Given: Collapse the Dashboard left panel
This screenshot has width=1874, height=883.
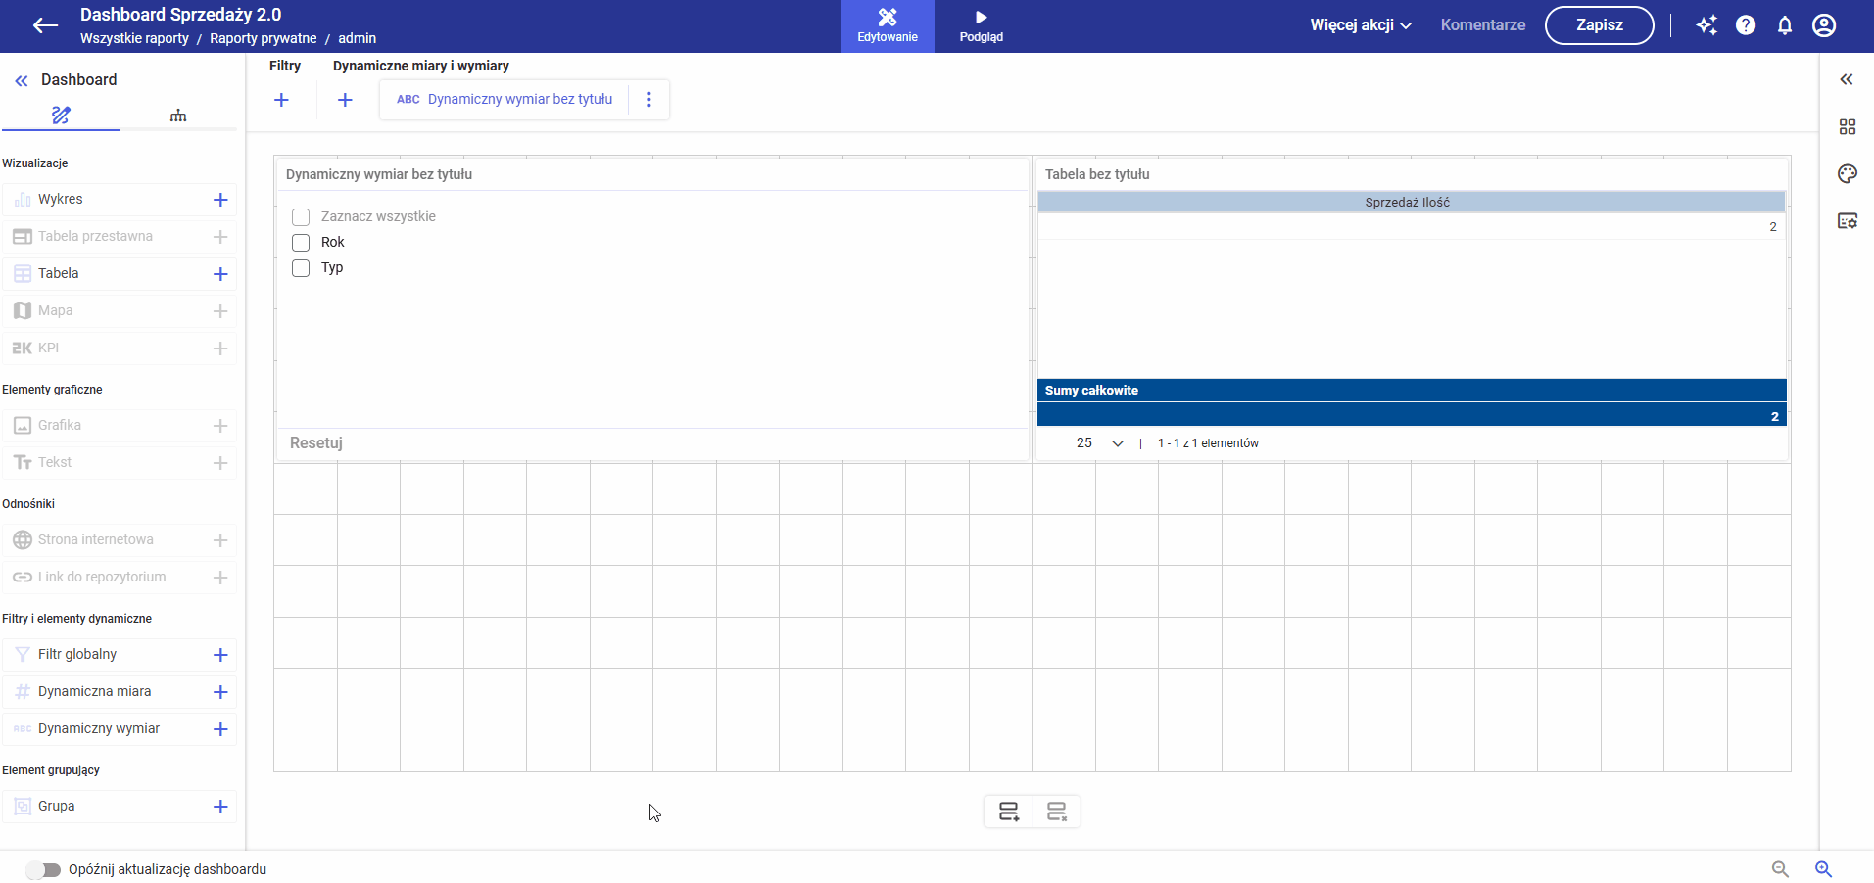Looking at the screenshot, I should point(22,80).
